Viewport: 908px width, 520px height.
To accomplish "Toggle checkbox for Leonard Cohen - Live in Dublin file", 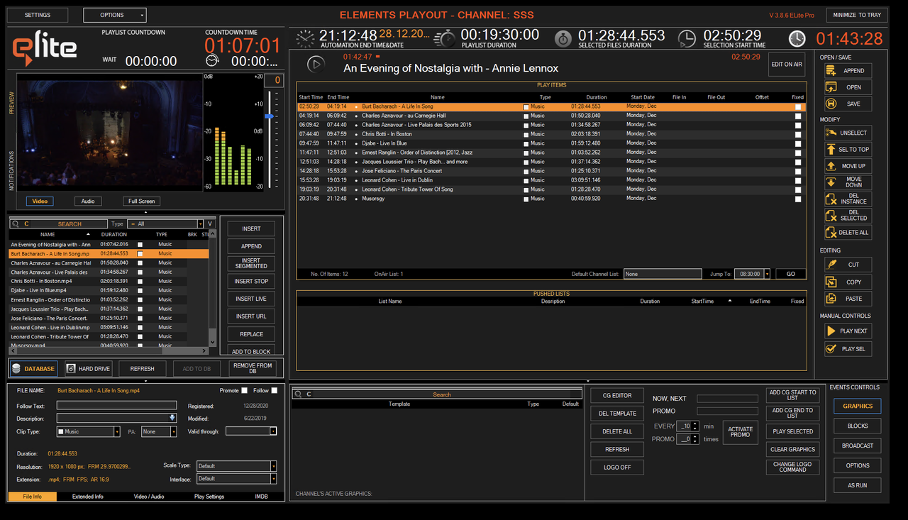I will [140, 327].
